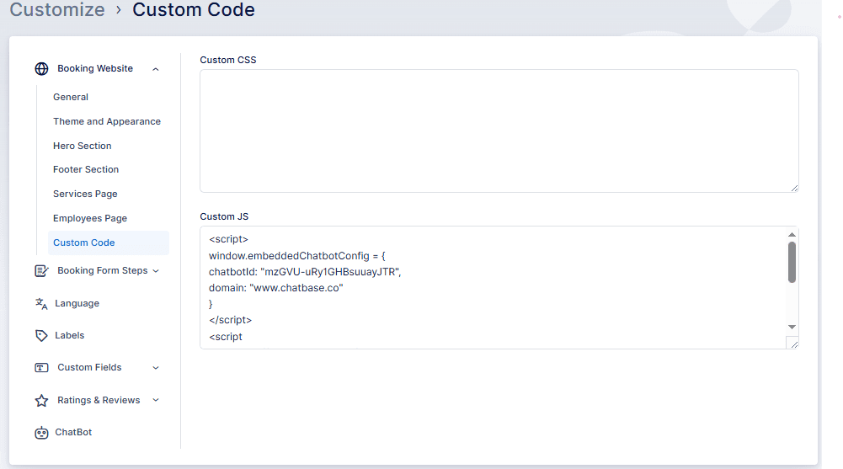The width and height of the screenshot is (843, 469).
Task: Click the Customize breadcrumb link
Action: (x=57, y=9)
